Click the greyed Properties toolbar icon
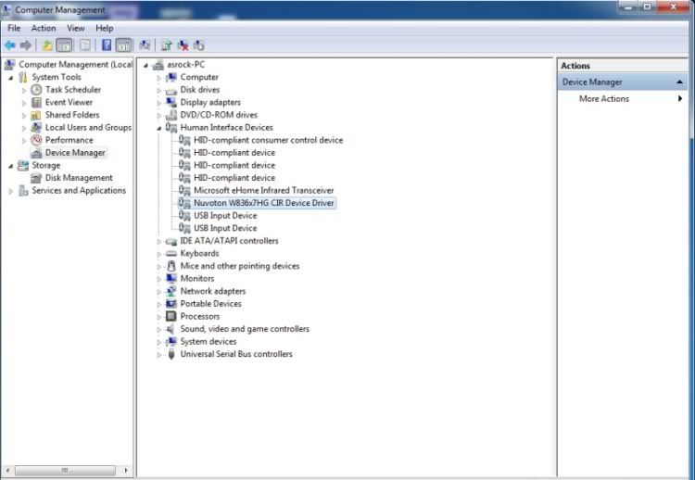The image size is (695, 480). point(85,45)
